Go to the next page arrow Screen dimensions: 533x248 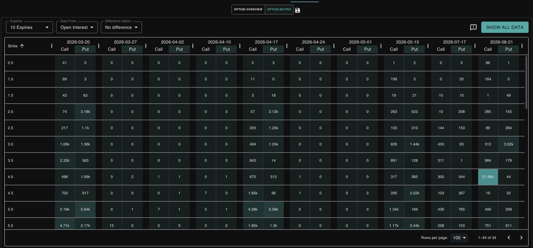(521, 238)
